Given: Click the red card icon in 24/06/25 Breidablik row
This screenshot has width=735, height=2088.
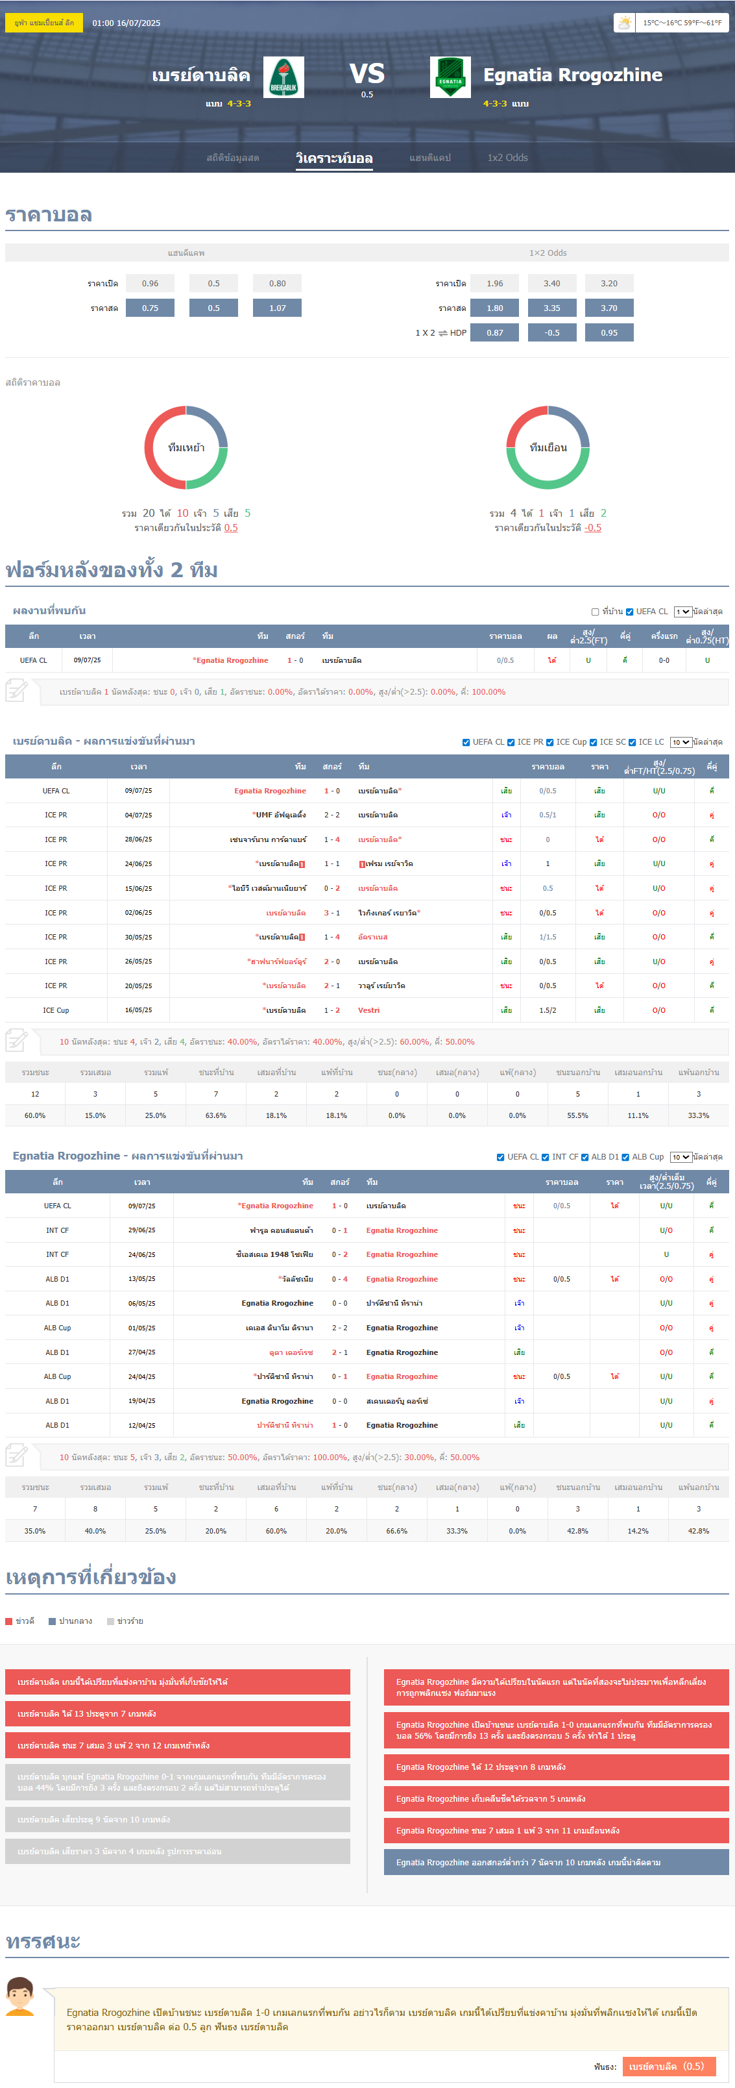Looking at the screenshot, I should (x=302, y=864).
